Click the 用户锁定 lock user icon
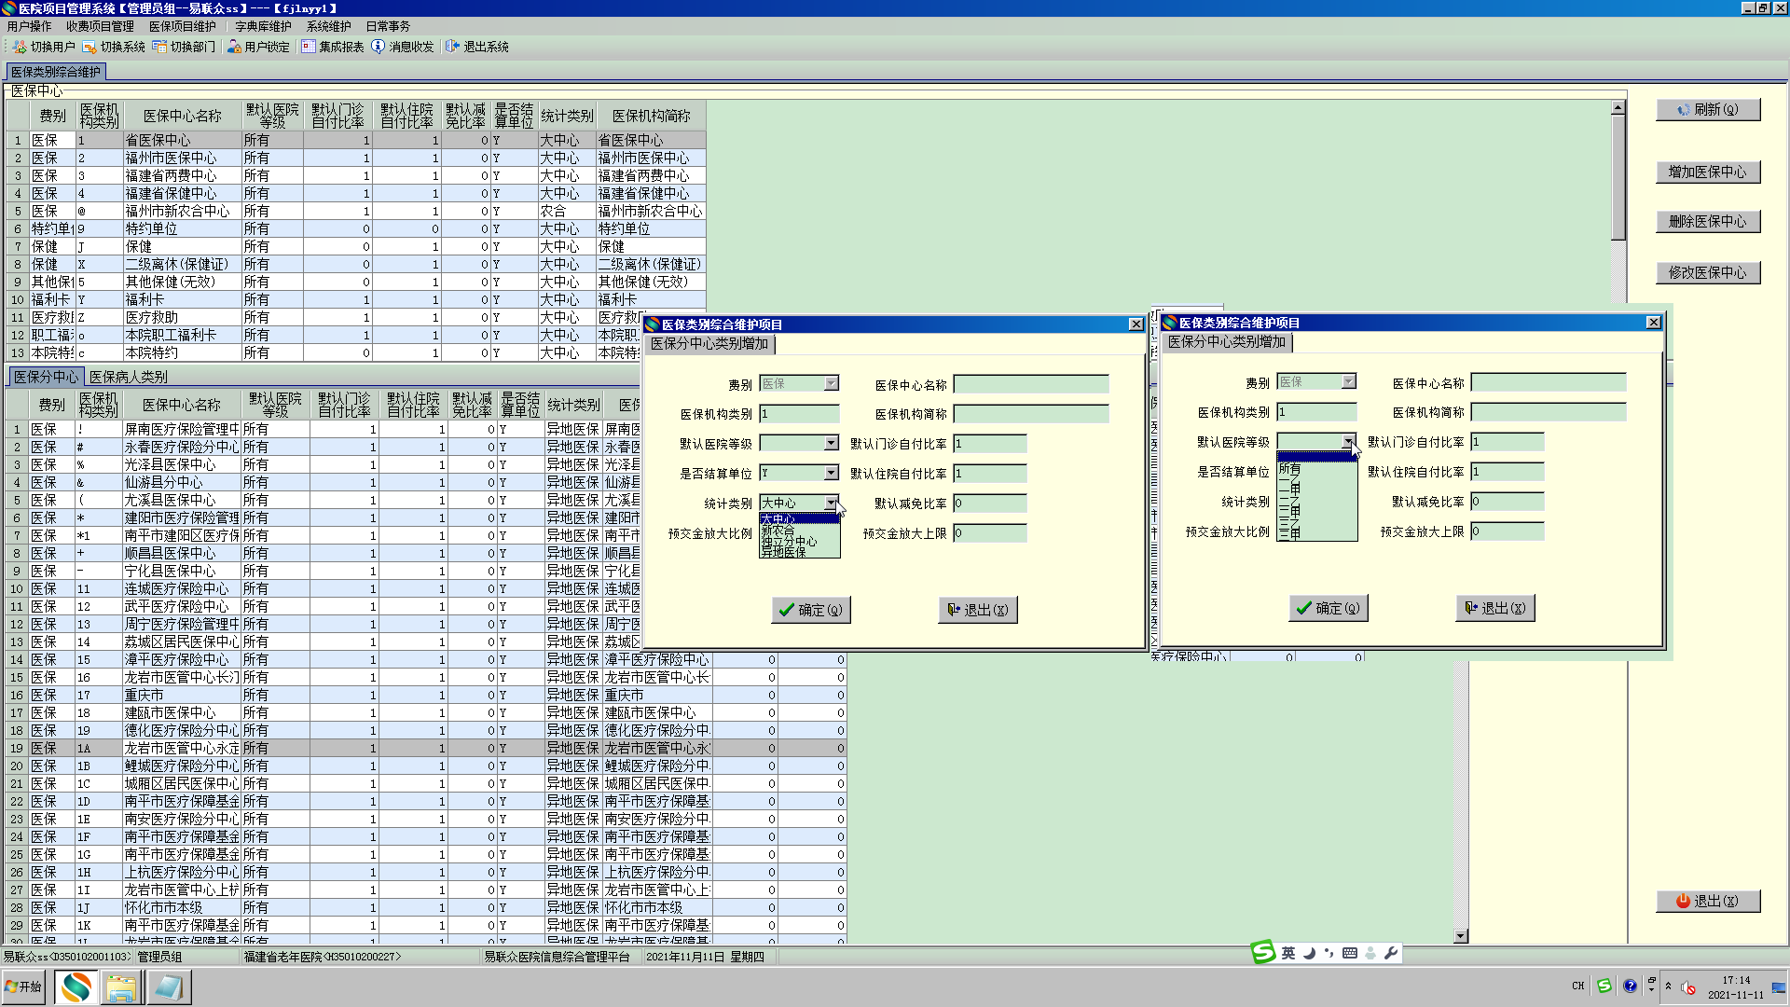This screenshot has height=1007, width=1790. [x=234, y=47]
